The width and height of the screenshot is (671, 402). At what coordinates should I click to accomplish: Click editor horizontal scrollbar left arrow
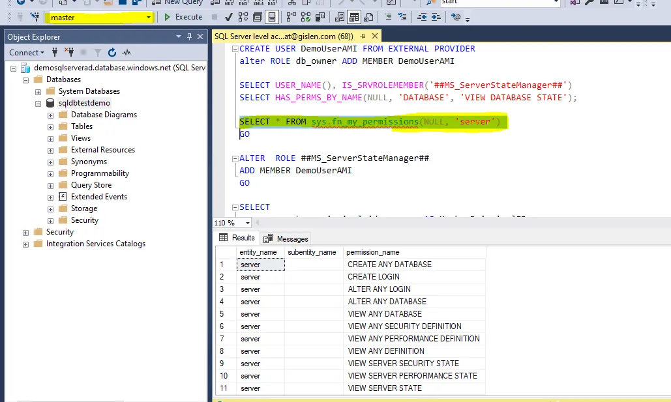[x=257, y=222]
